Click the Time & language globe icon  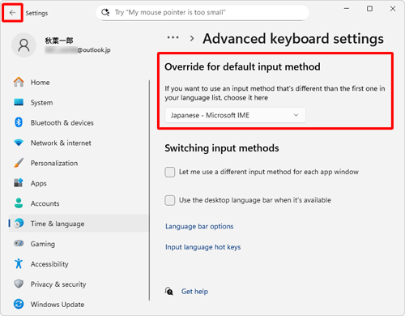(19, 224)
